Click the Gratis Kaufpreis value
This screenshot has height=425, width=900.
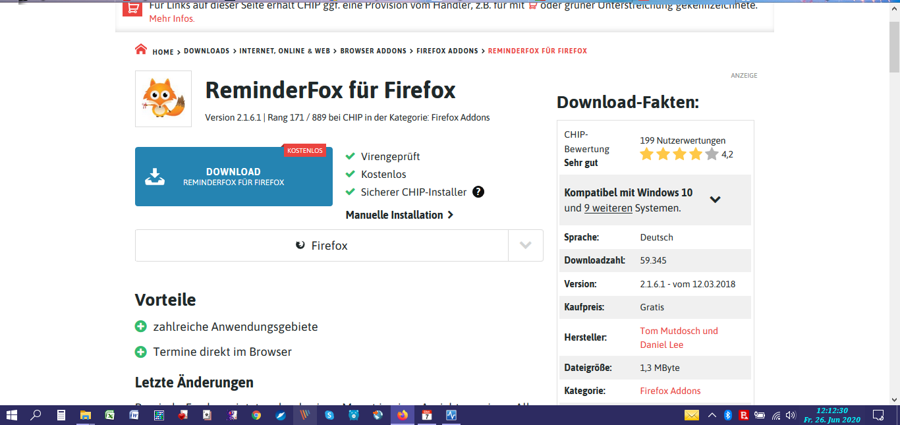[x=652, y=307]
